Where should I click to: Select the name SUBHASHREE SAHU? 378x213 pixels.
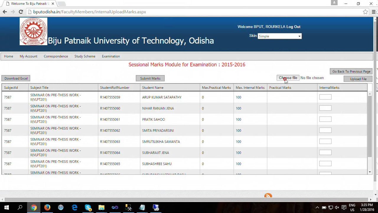[x=157, y=164]
